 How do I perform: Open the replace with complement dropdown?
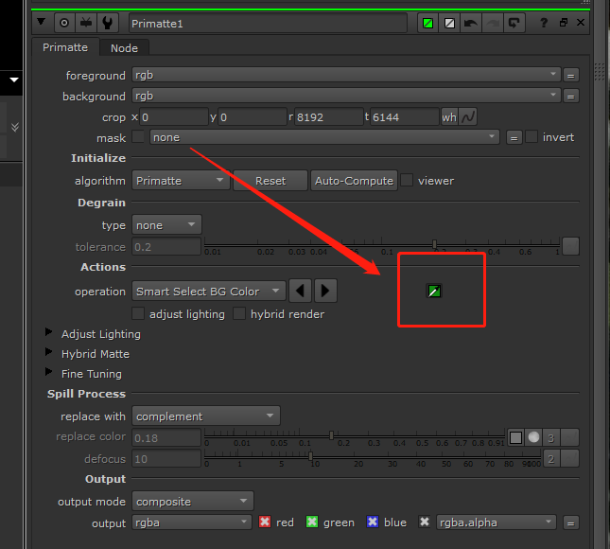coord(206,416)
